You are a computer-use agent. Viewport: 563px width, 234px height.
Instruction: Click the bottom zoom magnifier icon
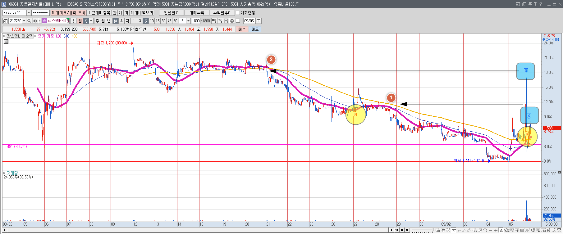pyautogui.click(x=485, y=230)
